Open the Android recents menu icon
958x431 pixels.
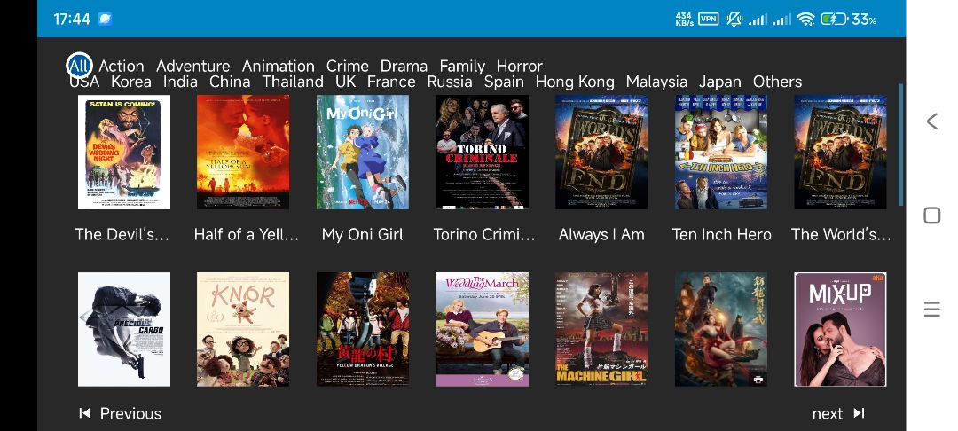(931, 310)
